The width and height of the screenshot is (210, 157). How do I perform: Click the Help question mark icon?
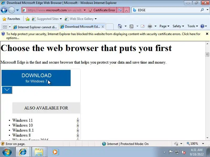tap(202, 26)
